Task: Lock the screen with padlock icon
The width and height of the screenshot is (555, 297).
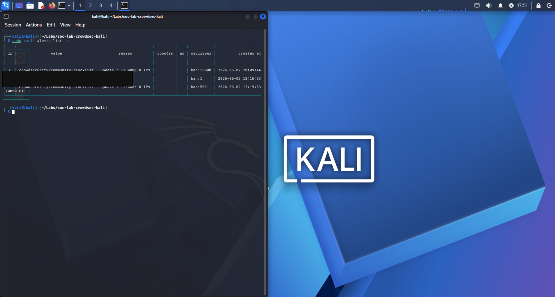Action: (x=539, y=5)
